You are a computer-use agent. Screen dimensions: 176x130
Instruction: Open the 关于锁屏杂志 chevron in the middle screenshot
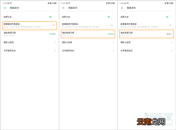[x=113, y=51]
